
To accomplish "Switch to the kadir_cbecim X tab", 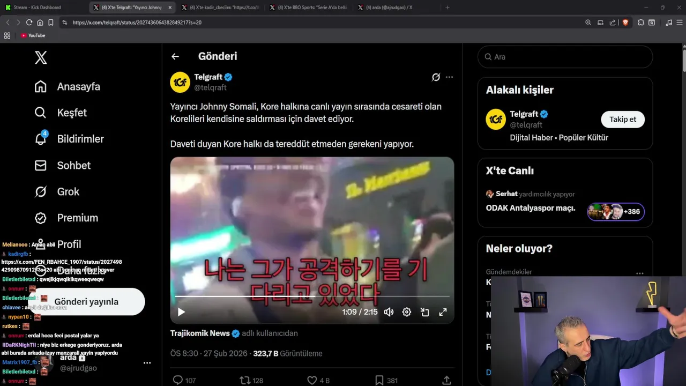I will click(220, 8).
